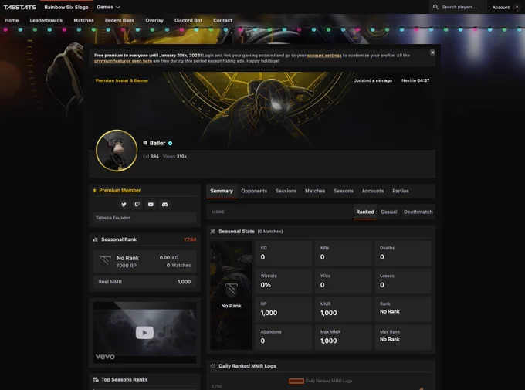525x390 pixels.
Task: Select Rainbow Six Siege game tab
Action: click(x=66, y=8)
